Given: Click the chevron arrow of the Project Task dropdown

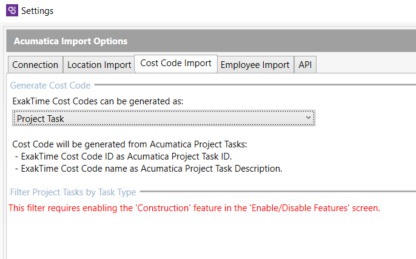Looking at the screenshot, I should click(309, 118).
